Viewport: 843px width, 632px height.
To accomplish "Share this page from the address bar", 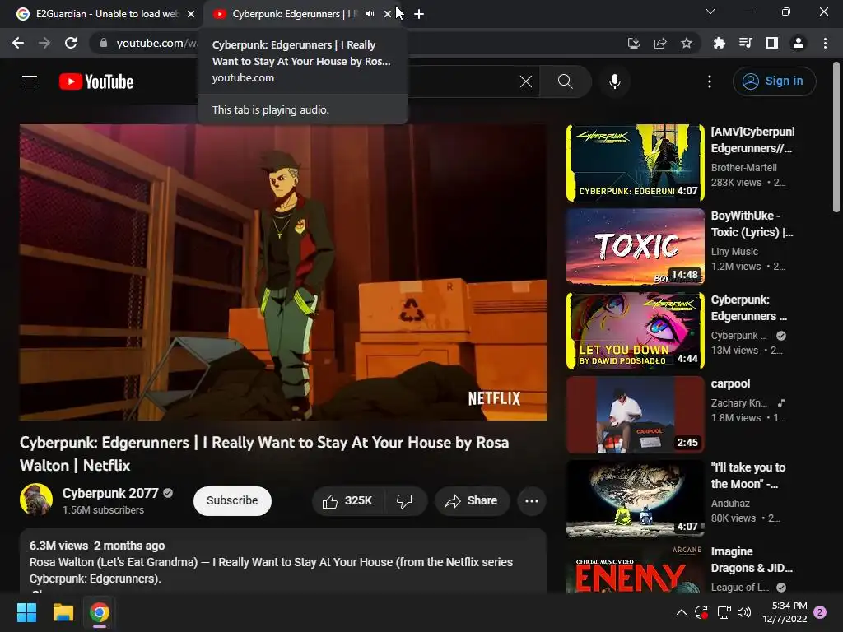I will 660,43.
